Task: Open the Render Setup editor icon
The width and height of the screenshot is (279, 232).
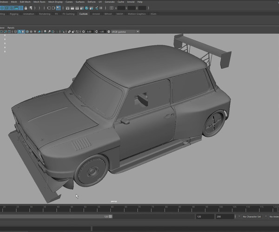Action: point(92,8)
